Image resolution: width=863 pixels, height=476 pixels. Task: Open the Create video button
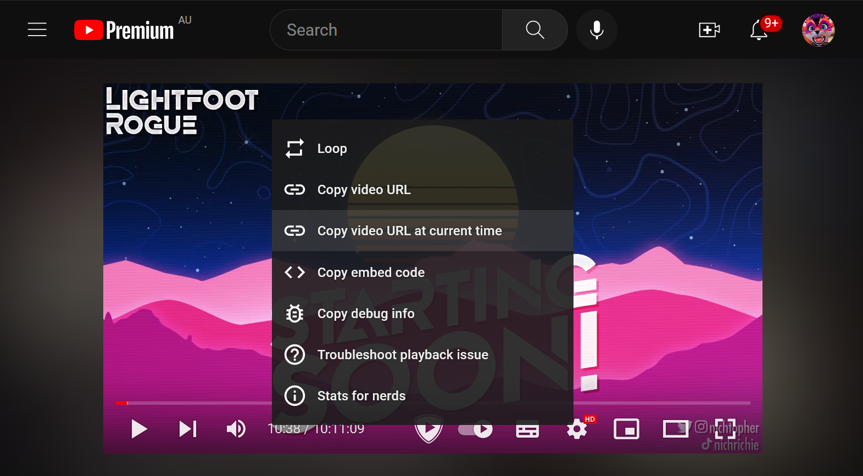click(x=709, y=30)
